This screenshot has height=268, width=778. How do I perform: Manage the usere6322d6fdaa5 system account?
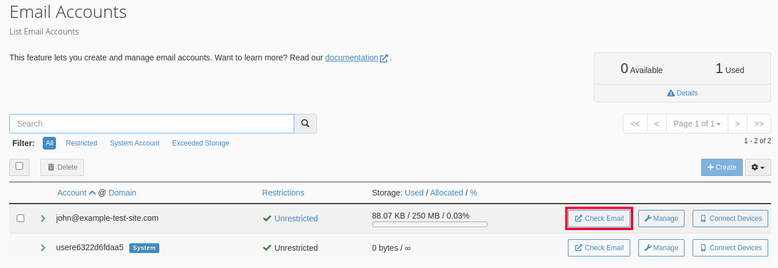tap(661, 248)
